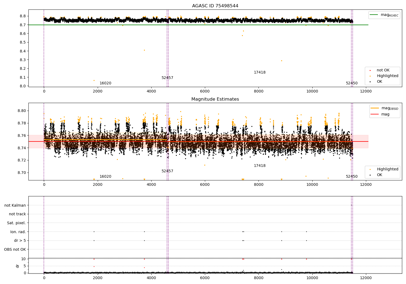Click the 'not Kalman' row label

(x=15, y=205)
